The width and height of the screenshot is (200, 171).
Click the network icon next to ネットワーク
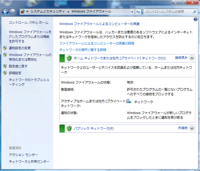click(129, 101)
